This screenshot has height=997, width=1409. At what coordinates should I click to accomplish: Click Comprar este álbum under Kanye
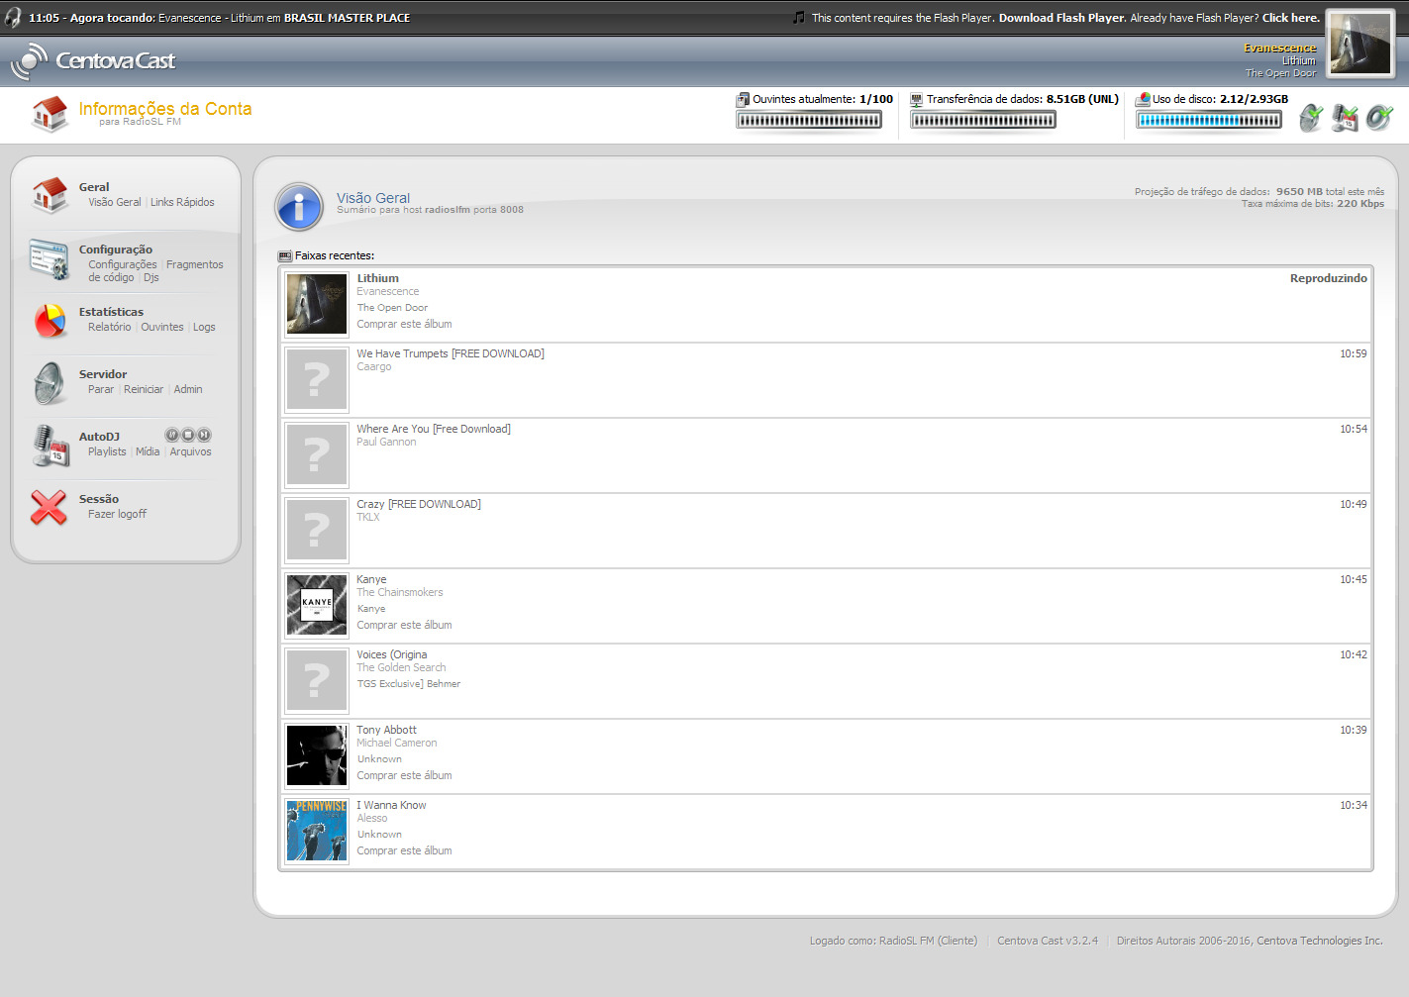(404, 625)
